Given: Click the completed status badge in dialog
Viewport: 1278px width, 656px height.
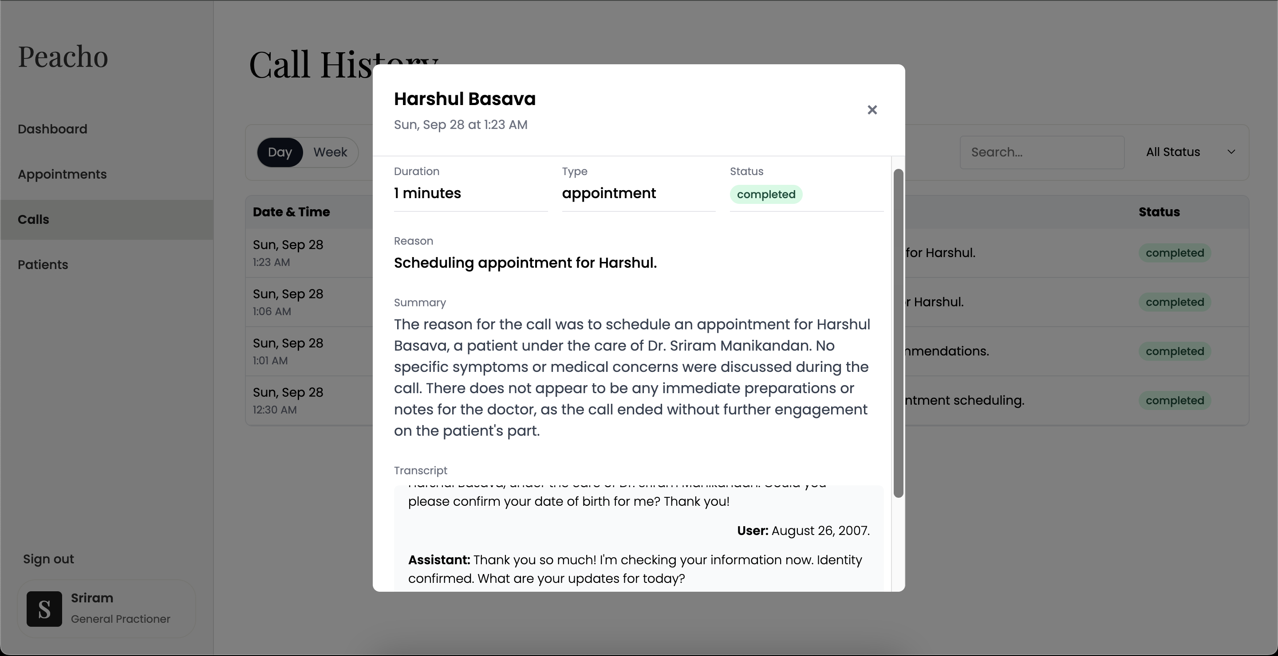Looking at the screenshot, I should pyautogui.click(x=765, y=194).
